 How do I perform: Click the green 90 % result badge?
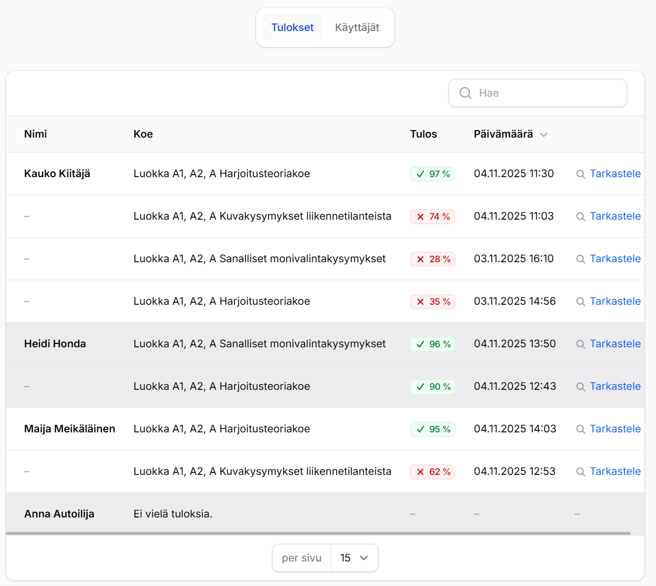coord(432,387)
